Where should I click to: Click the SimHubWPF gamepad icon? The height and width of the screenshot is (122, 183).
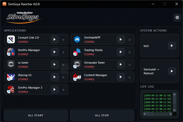(x=77, y=39)
